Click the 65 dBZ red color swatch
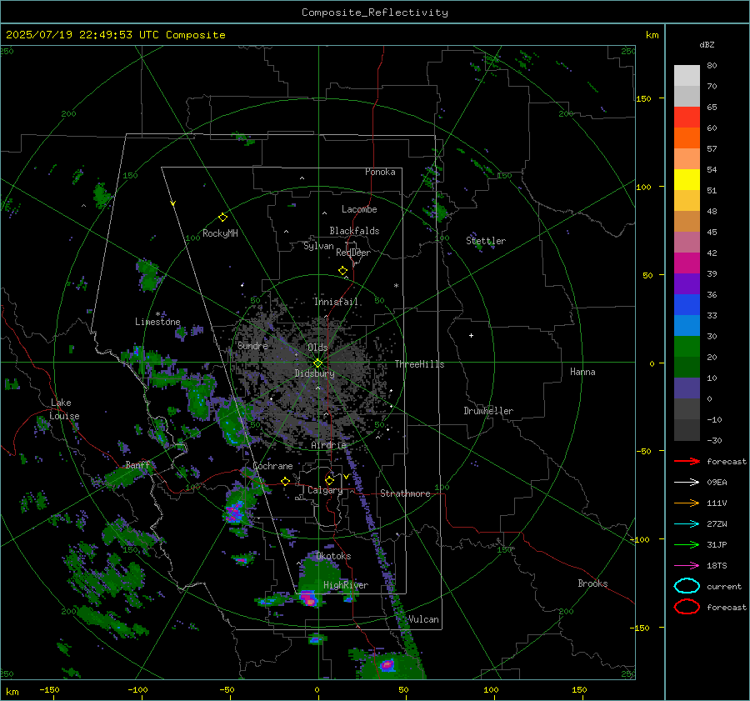The image size is (750, 701). pyautogui.click(x=687, y=118)
